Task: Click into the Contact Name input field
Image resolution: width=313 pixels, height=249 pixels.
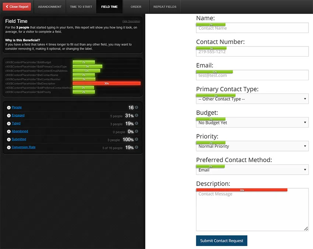Action: 252,28
